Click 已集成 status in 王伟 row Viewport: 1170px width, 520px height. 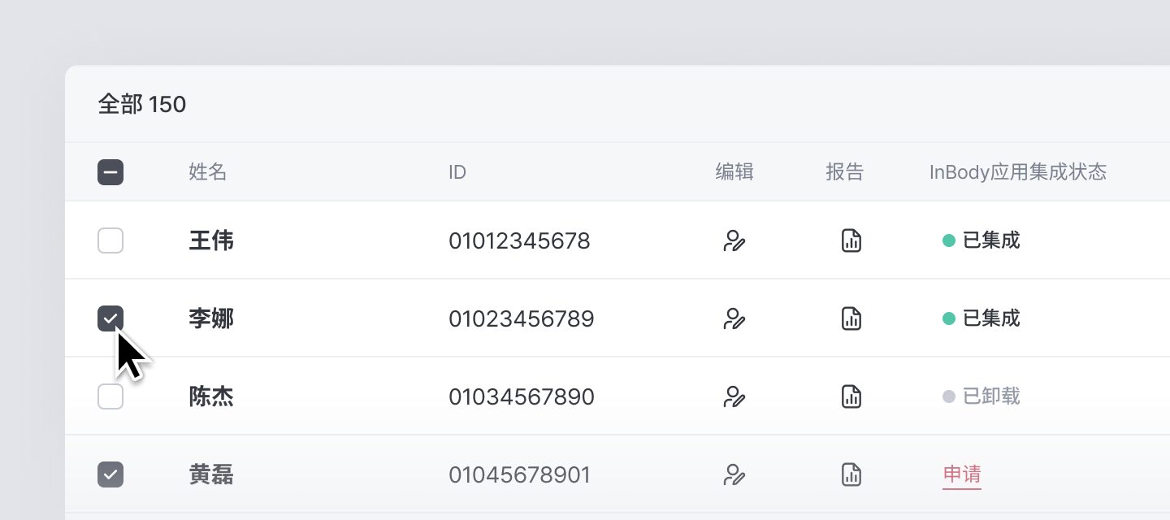click(x=981, y=240)
